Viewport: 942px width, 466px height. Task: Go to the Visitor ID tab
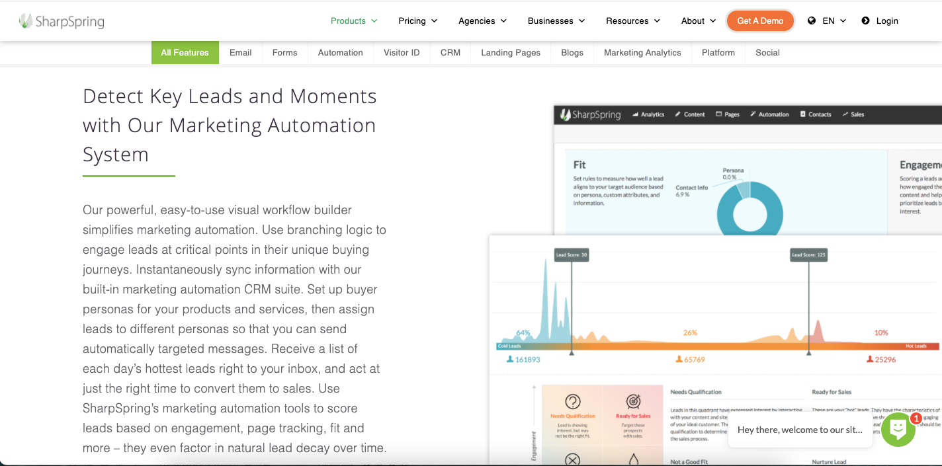tap(402, 53)
